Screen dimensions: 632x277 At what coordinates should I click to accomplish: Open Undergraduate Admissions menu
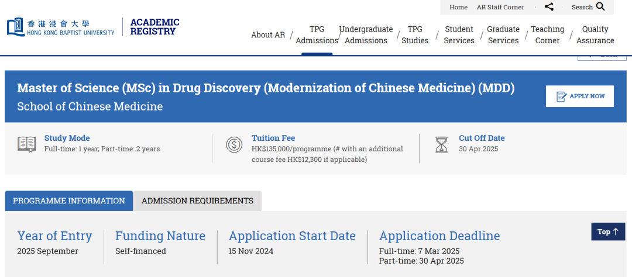(366, 34)
